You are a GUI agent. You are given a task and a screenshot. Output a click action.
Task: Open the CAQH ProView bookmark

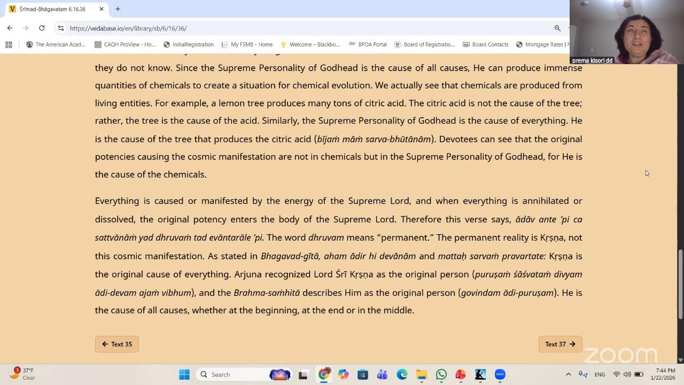coord(125,44)
